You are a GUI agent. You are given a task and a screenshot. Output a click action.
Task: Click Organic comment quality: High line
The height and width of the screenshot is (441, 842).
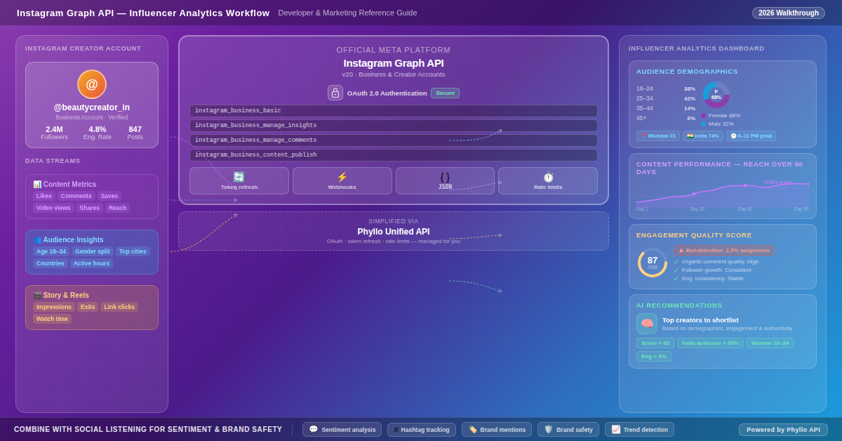point(716,261)
